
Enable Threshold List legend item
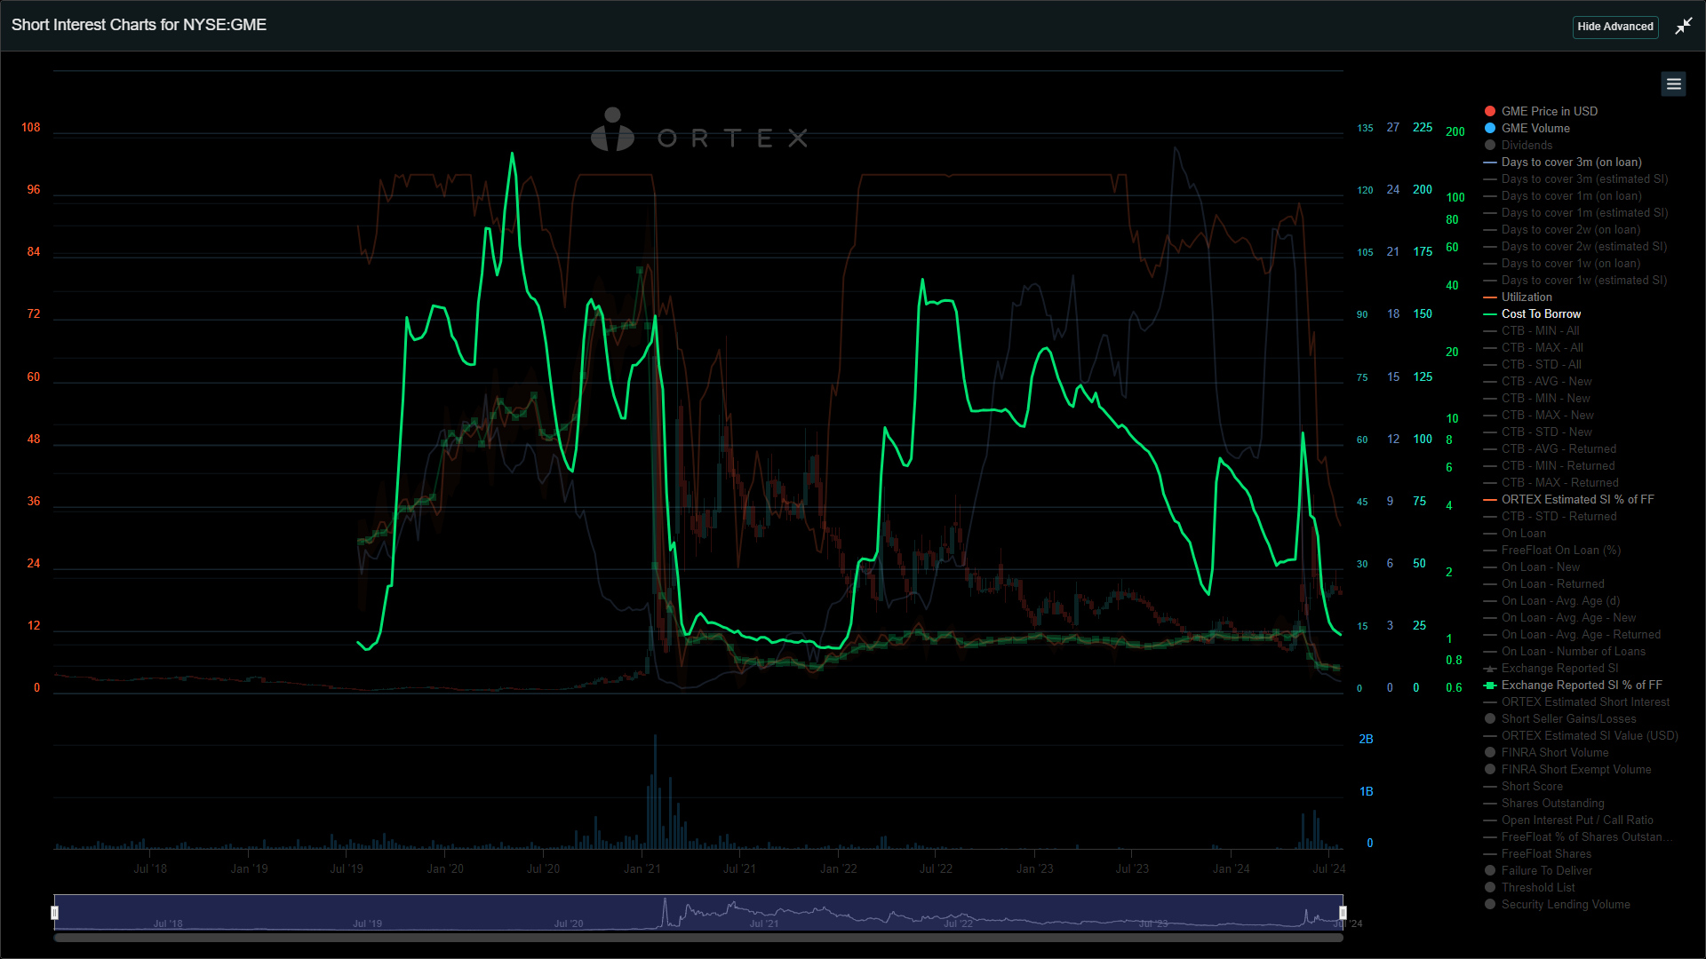pos(1537,887)
